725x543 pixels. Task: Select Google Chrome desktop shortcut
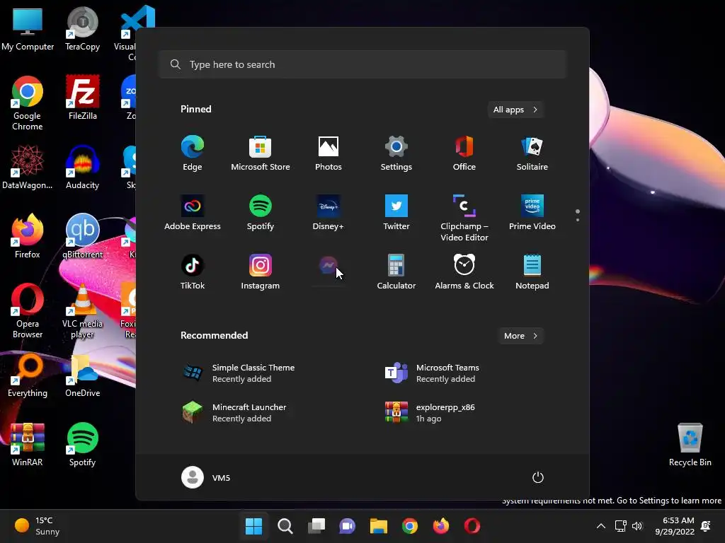pos(28,103)
